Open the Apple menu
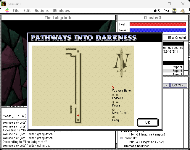Viewport: 190px width, 150px height. (x=7, y=11)
